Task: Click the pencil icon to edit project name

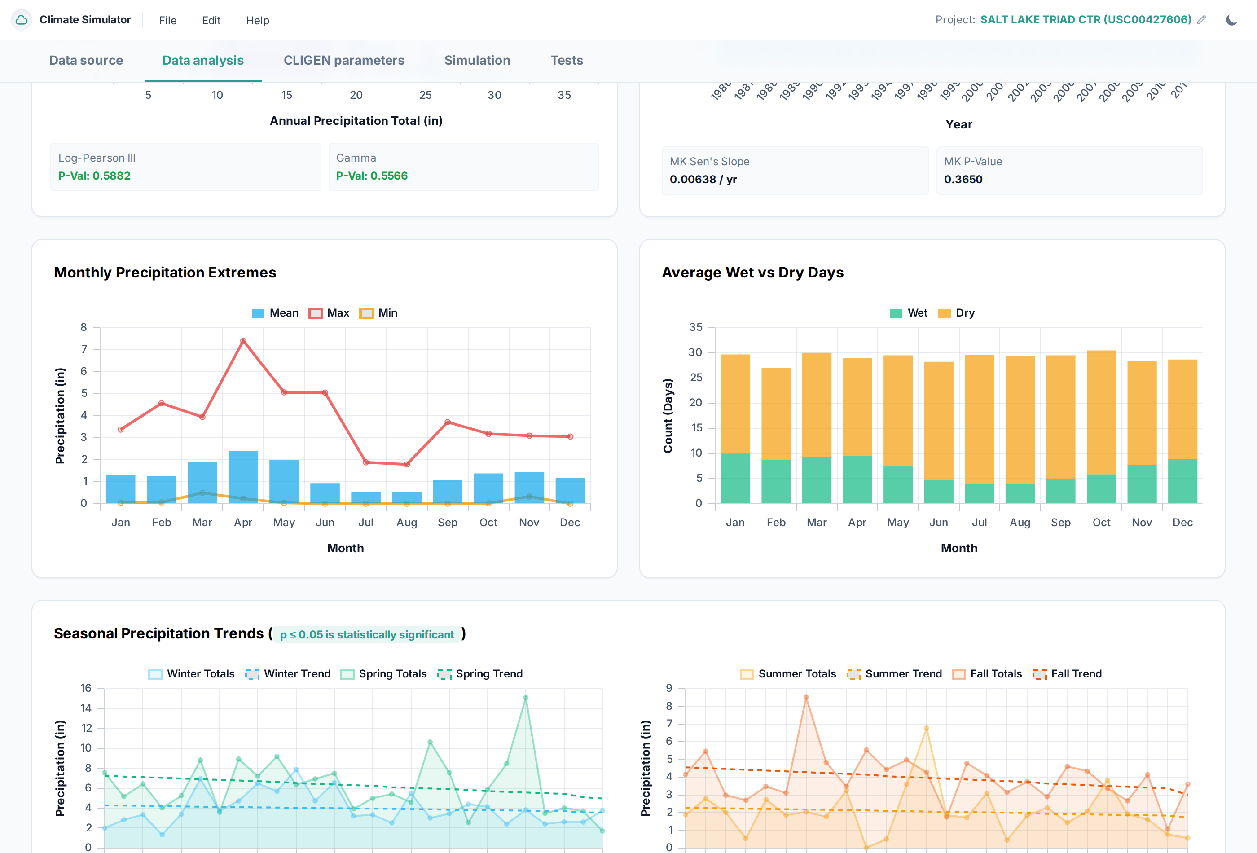Action: [x=1201, y=20]
